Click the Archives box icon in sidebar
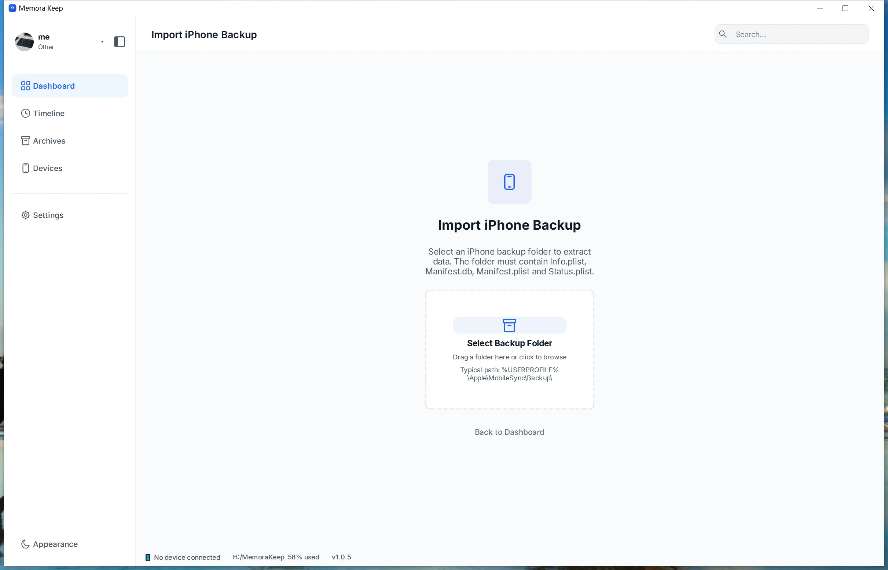The image size is (888, 570). [26, 141]
